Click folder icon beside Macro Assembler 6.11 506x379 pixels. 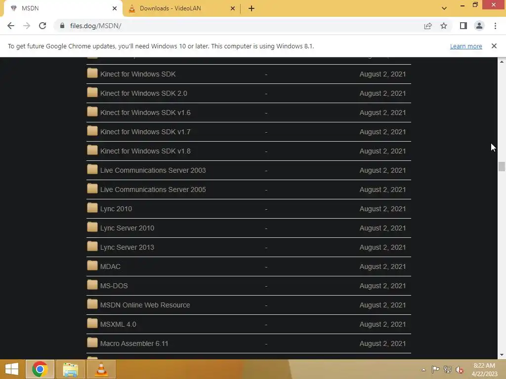pyautogui.click(x=92, y=342)
